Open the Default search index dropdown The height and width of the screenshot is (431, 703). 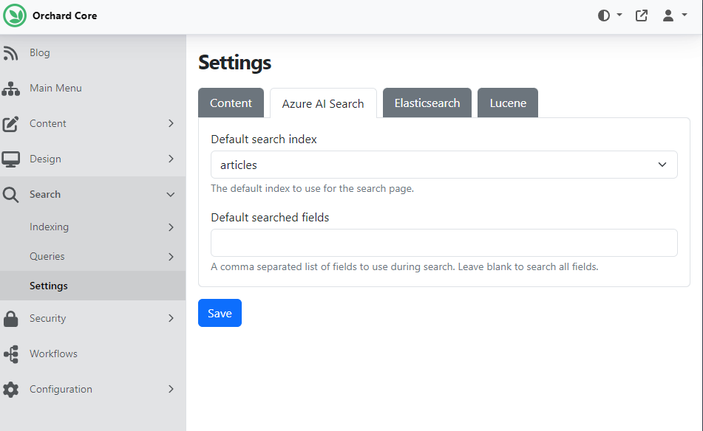point(444,165)
